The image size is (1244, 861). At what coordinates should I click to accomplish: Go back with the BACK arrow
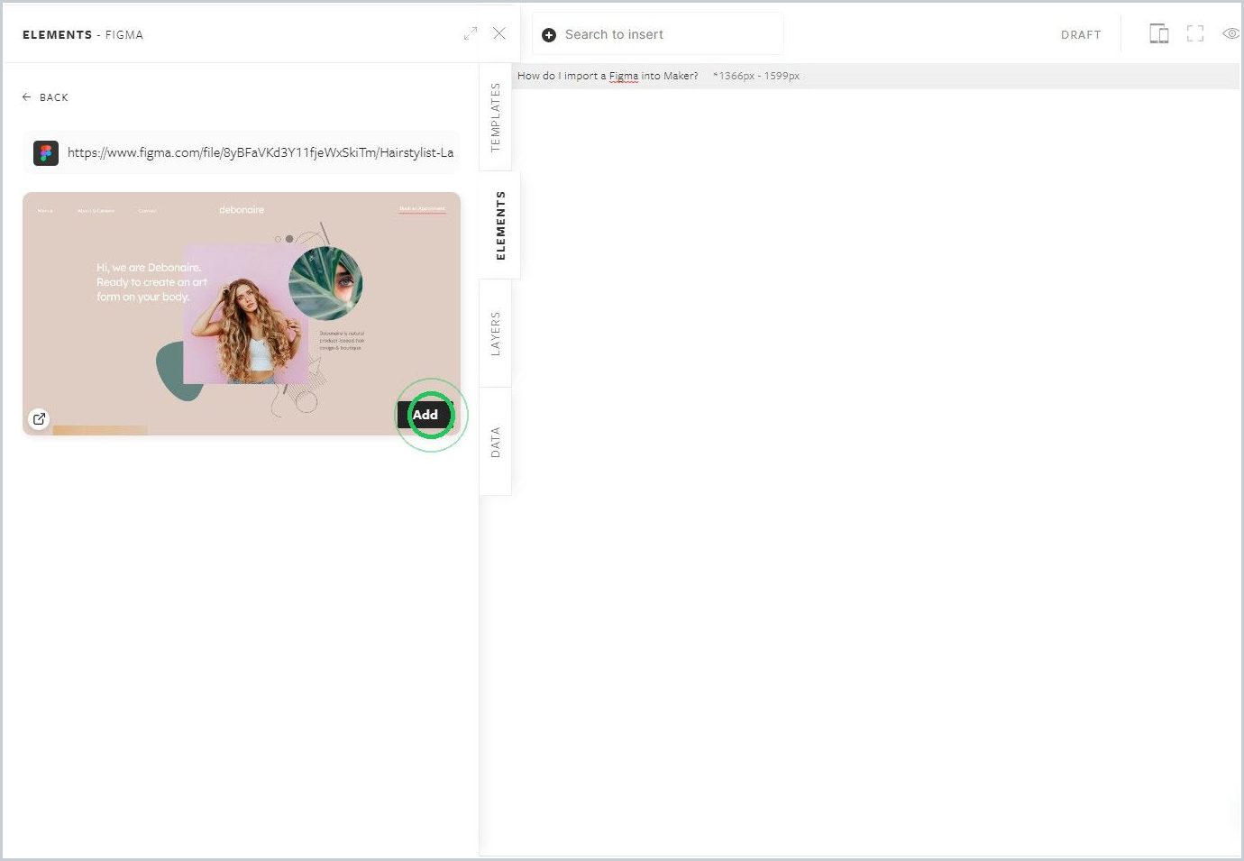(45, 97)
